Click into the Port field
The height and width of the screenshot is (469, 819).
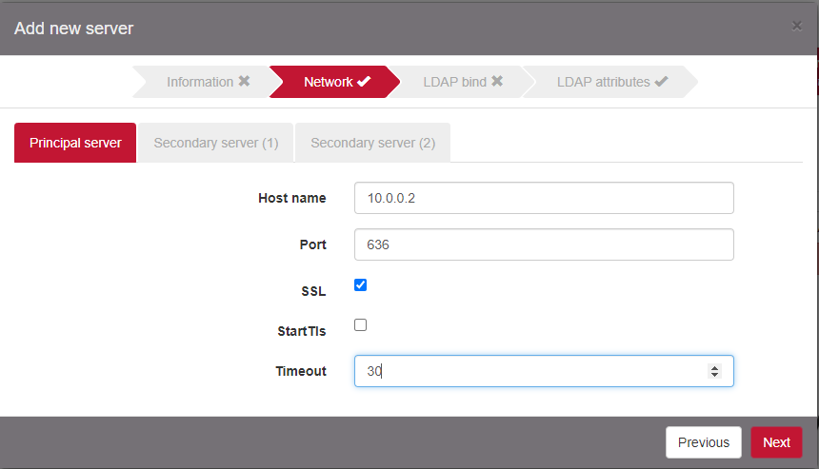tap(543, 244)
